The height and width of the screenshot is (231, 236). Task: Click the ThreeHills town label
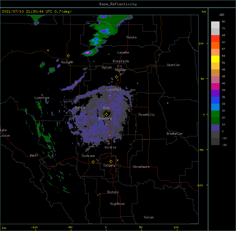click(x=146, y=115)
